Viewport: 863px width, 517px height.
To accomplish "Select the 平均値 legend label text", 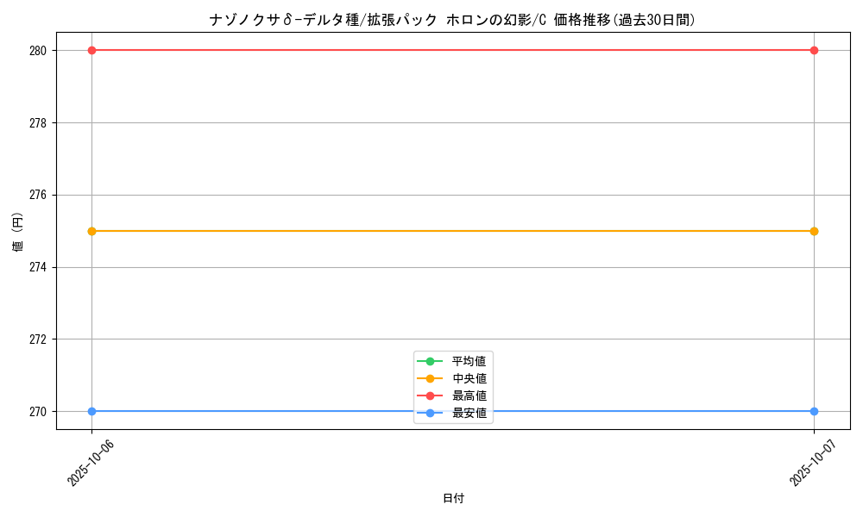I will [x=469, y=361].
